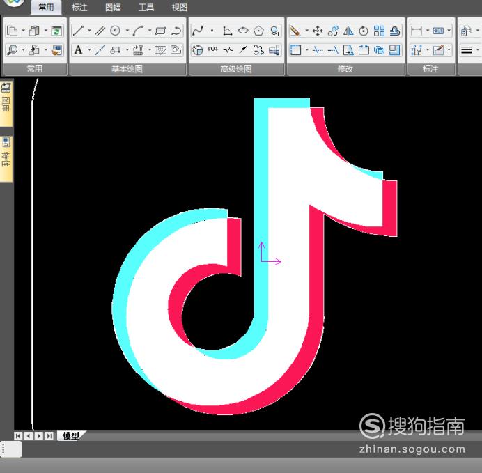Select the Rectangle drawing tool

[x=160, y=31]
